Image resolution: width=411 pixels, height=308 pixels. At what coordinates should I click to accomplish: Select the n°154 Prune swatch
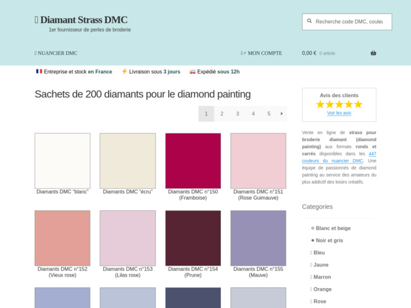click(193, 238)
